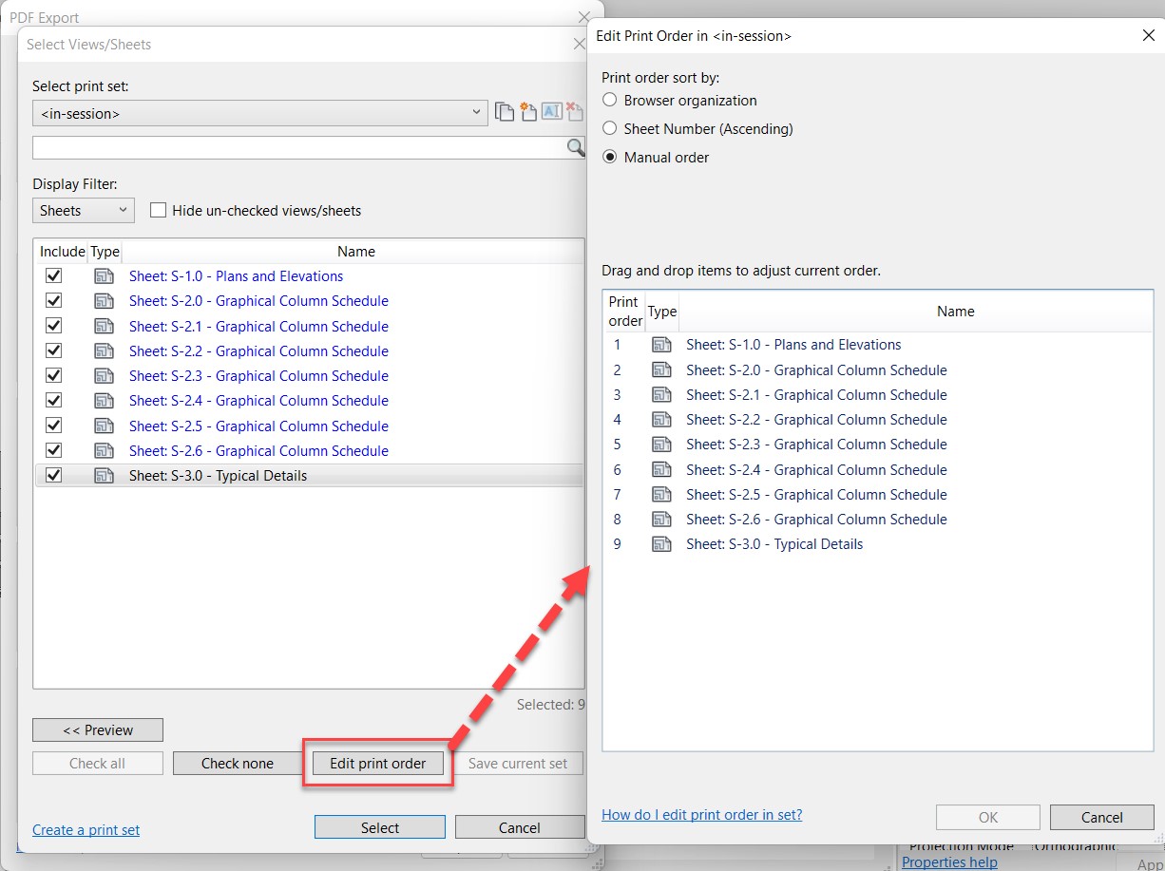
Task: Click sheet icon for S-2.2 in Select Views list
Action: (104, 350)
